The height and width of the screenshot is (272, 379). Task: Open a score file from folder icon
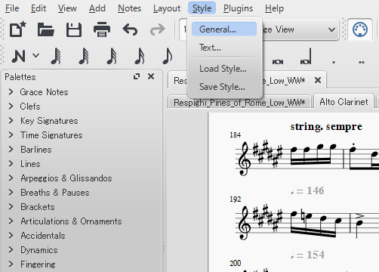tap(46, 29)
